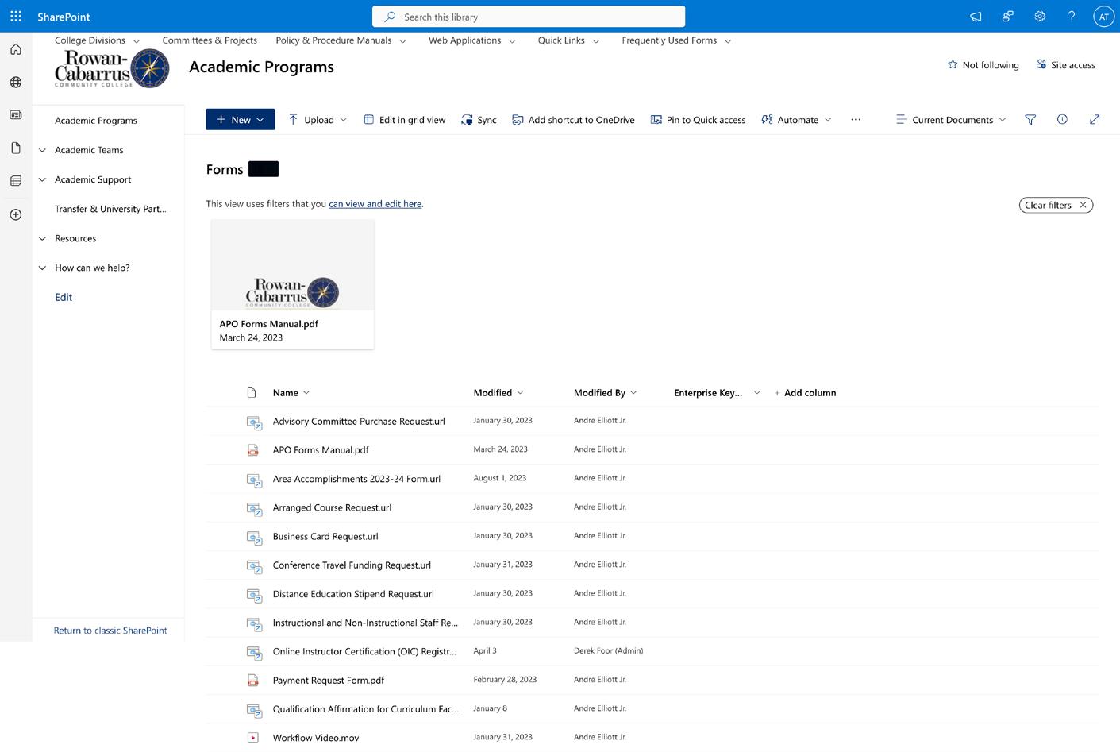Open the Quick Links menu
This screenshot has width=1120, height=752.
(568, 40)
